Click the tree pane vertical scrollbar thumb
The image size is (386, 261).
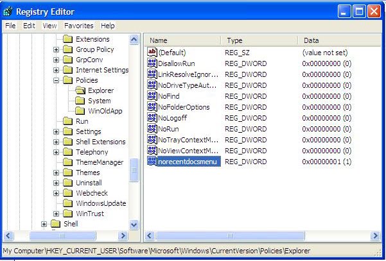pyautogui.click(x=134, y=170)
